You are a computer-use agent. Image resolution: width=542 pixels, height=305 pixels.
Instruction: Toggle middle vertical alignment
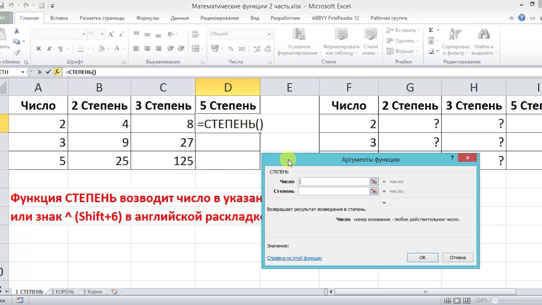pos(147,34)
